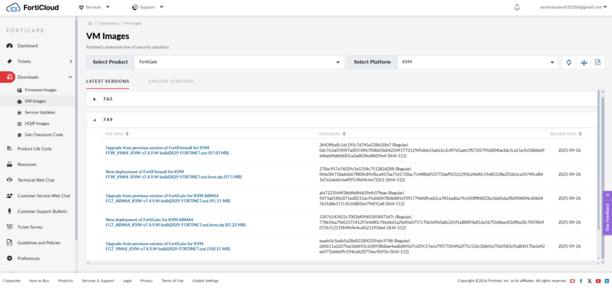
Task: Click the document icon button beside platform selector
Action: pyautogui.click(x=597, y=62)
